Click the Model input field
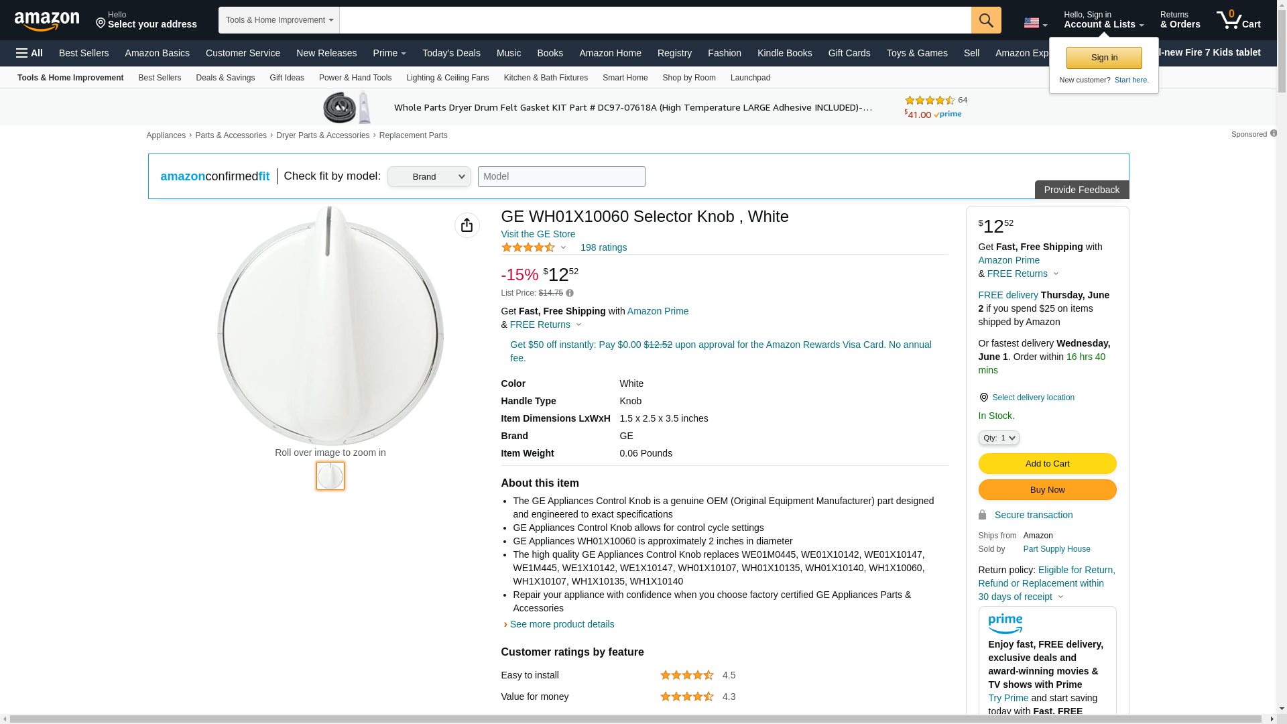The image size is (1287, 724). [561, 177]
